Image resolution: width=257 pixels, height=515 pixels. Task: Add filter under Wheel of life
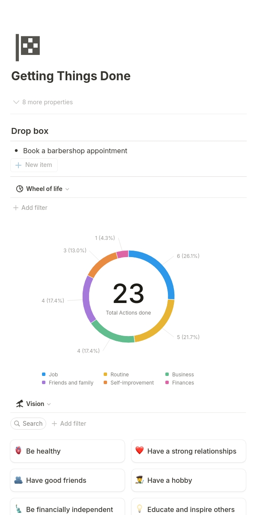point(30,208)
